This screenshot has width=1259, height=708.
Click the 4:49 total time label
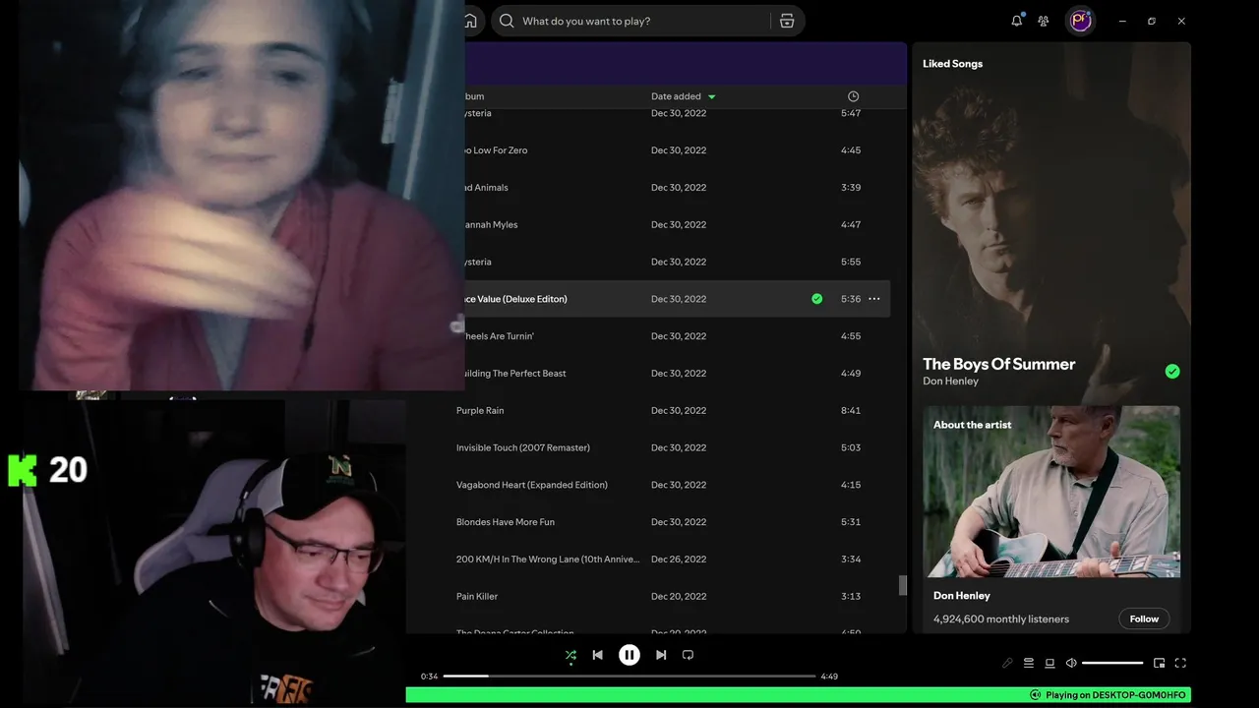click(x=829, y=677)
